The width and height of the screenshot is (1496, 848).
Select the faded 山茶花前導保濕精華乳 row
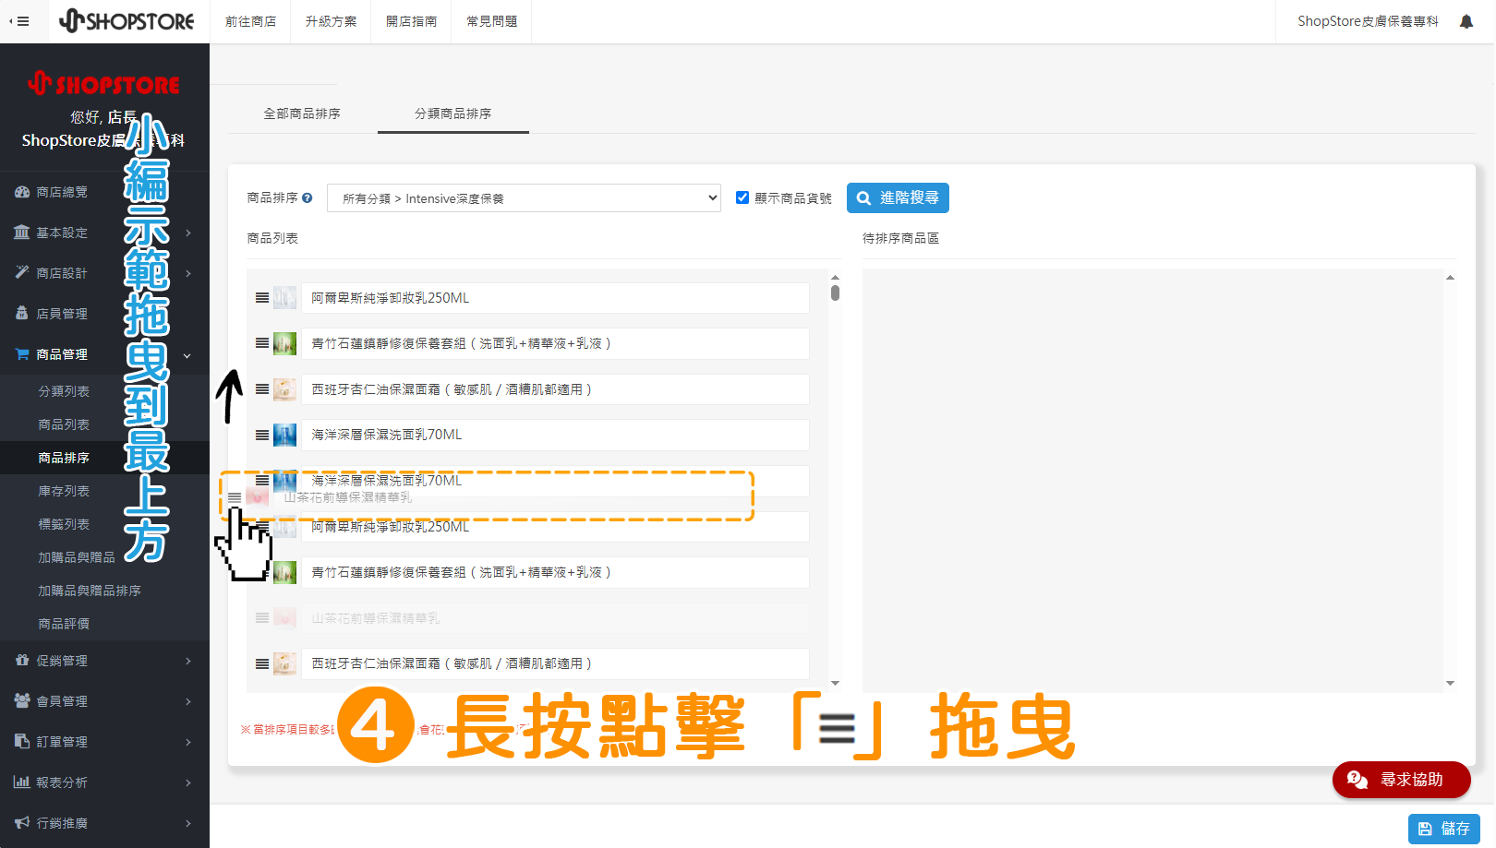click(555, 618)
